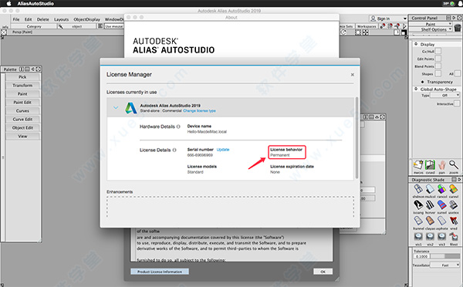Toggle the Cv/Hull display checkbox
The height and width of the screenshot is (287, 463).
tap(438, 52)
